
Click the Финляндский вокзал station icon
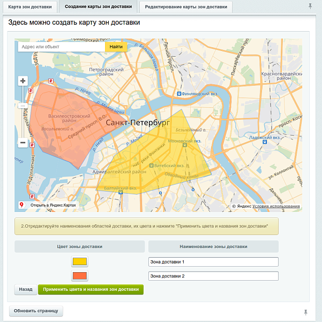(x=178, y=93)
